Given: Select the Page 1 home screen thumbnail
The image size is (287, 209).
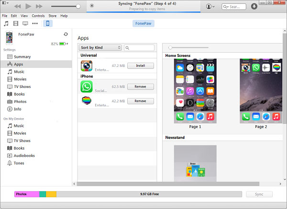Looking at the screenshot, I should click(x=195, y=91).
